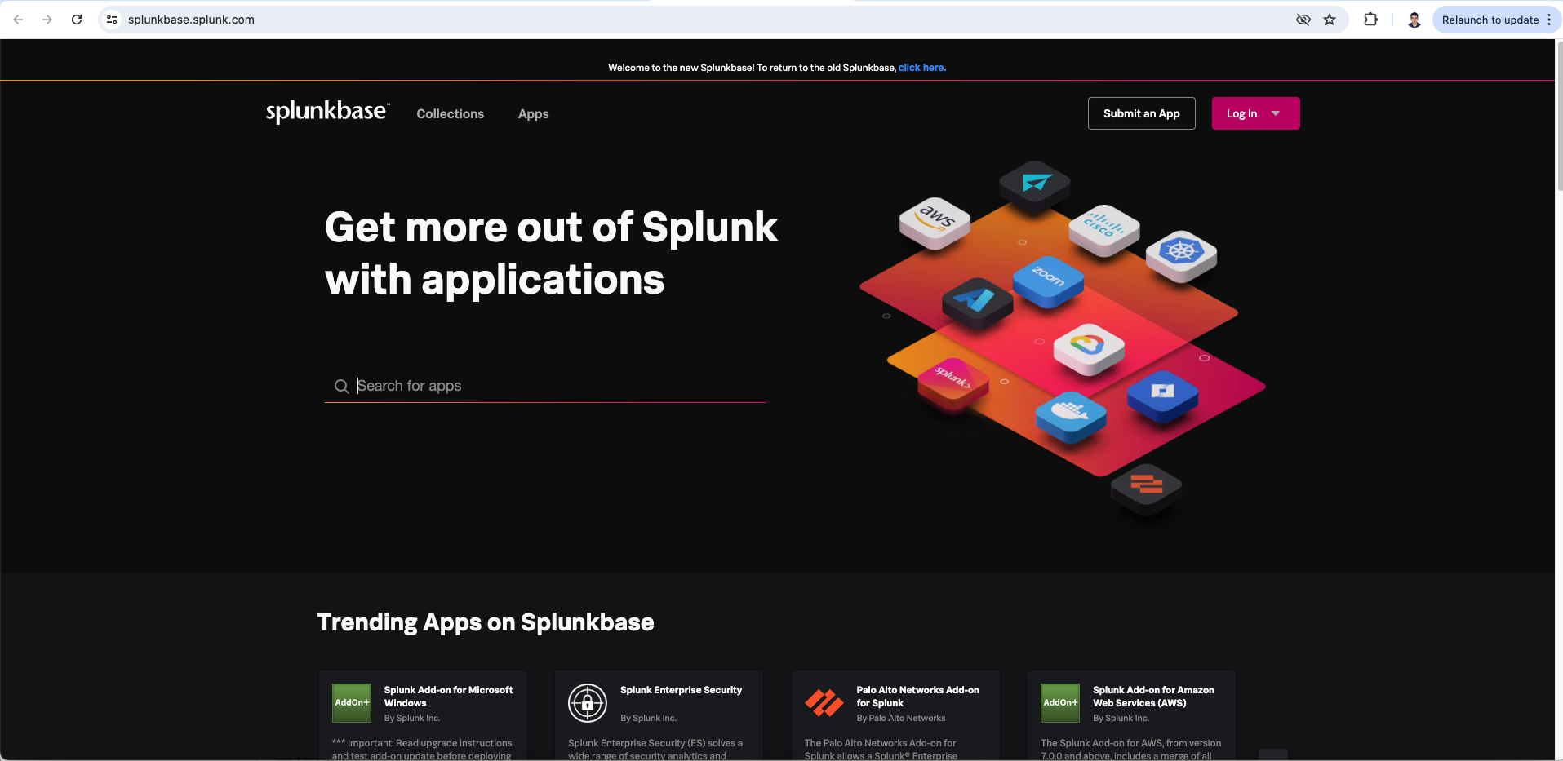Click the browser address bar URL
This screenshot has height=761, width=1563.
(x=191, y=20)
